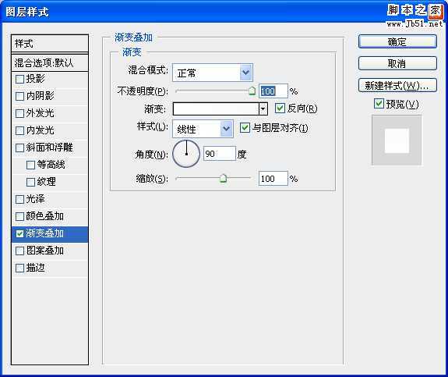
Task: Click the scale value field showing 100
Action: (273, 179)
